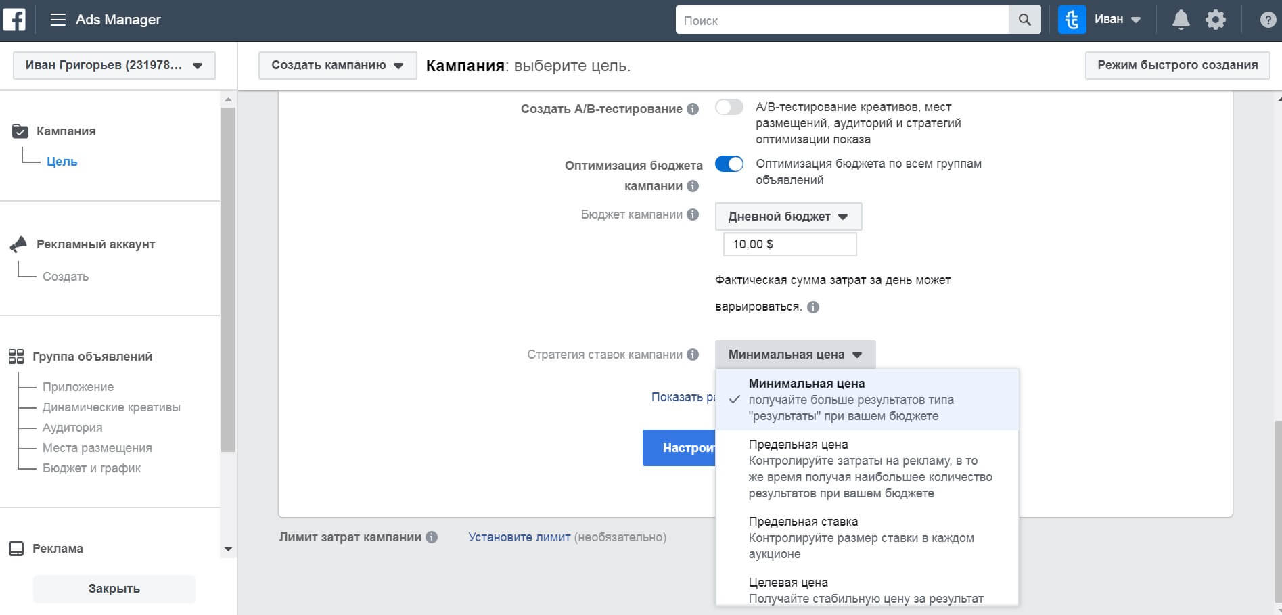
Task: Click the Установите лимит link
Action: (x=519, y=537)
